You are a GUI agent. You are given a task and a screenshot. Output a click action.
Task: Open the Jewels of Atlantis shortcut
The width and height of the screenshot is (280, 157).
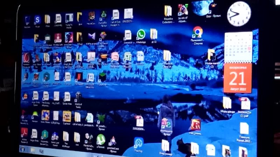click(x=183, y=10)
